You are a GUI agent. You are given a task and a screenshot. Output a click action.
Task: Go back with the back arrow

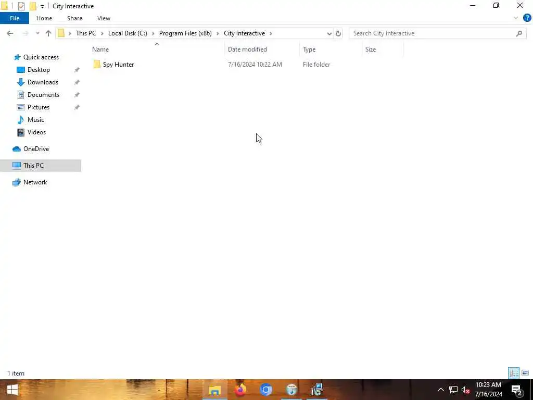pos(10,33)
